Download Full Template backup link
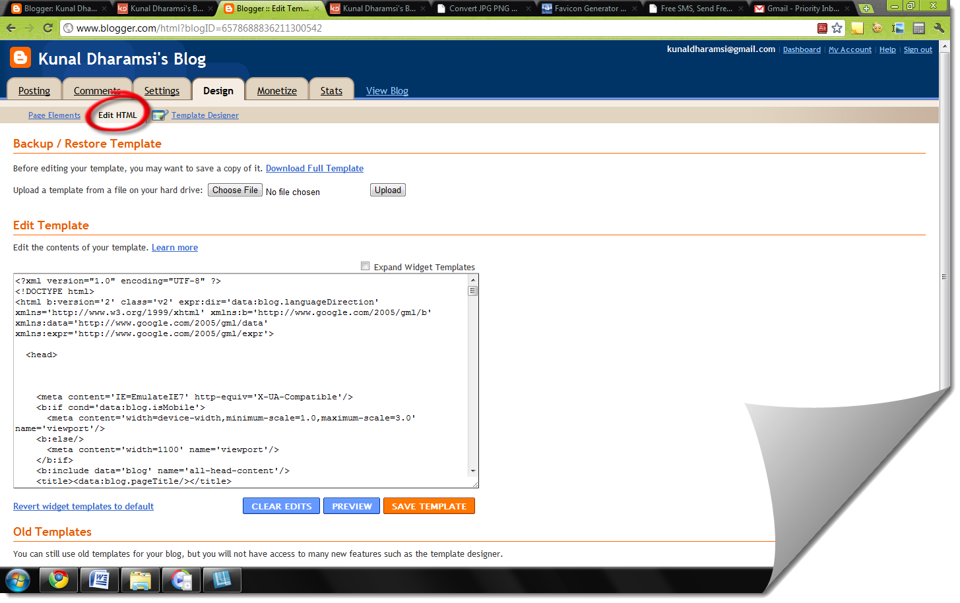The image size is (960, 603). pyautogui.click(x=315, y=168)
